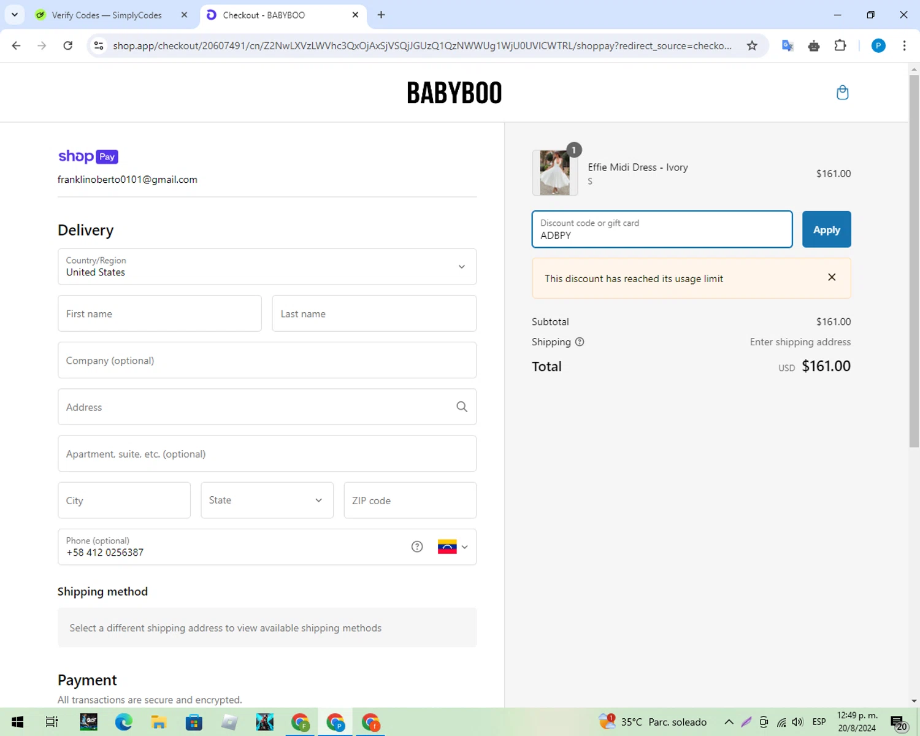Click the address search magnifier icon
The width and height of the screenshot is (920, 736).
pyautogui.click(x=462, y=407)
